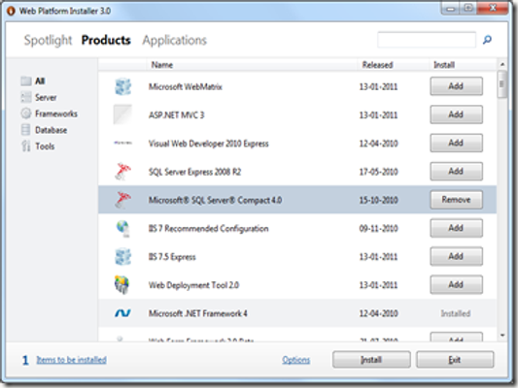518x388 pixels.
Task: Select the Database category icon
Action: (x=26, y=130)
